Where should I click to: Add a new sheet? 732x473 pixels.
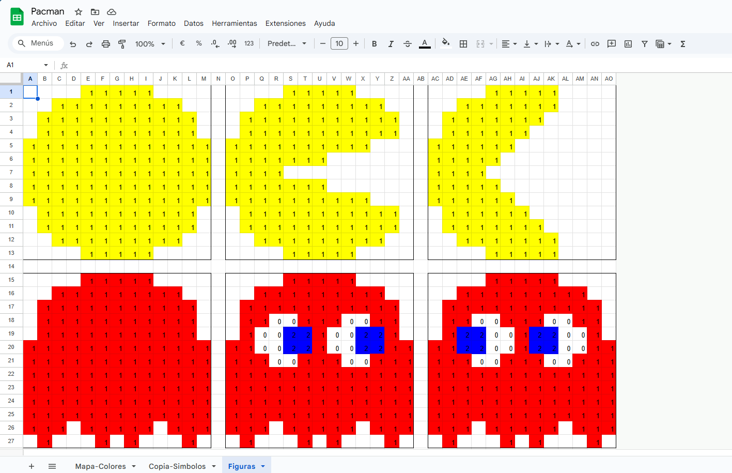point(32,466)
